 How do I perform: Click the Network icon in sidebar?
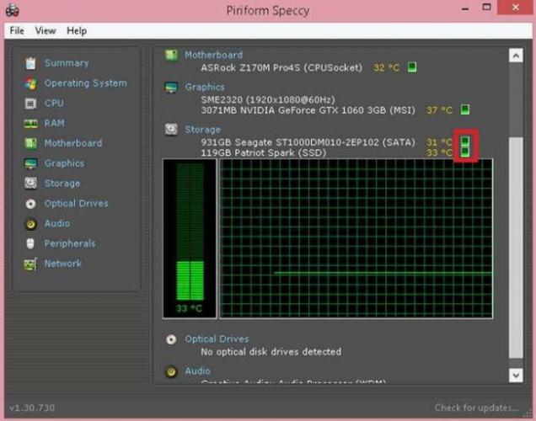pos(30,264)
